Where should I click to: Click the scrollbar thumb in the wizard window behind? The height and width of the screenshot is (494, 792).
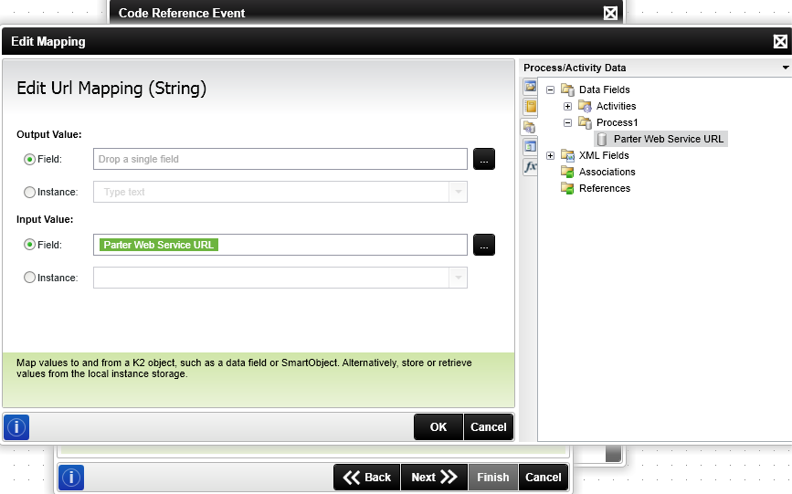click(613, 454)
